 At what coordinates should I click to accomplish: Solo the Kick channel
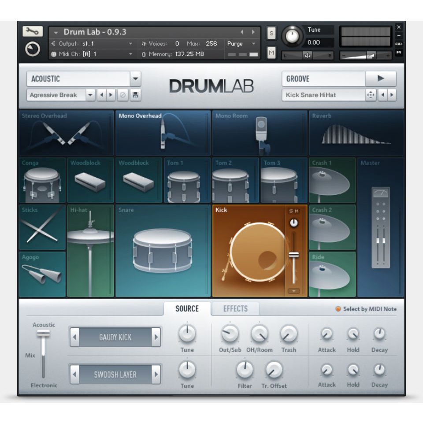click(x=291, y=211)
